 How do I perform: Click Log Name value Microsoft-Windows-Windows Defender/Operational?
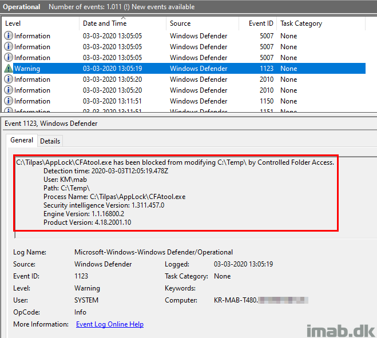[x=153, y=252]
